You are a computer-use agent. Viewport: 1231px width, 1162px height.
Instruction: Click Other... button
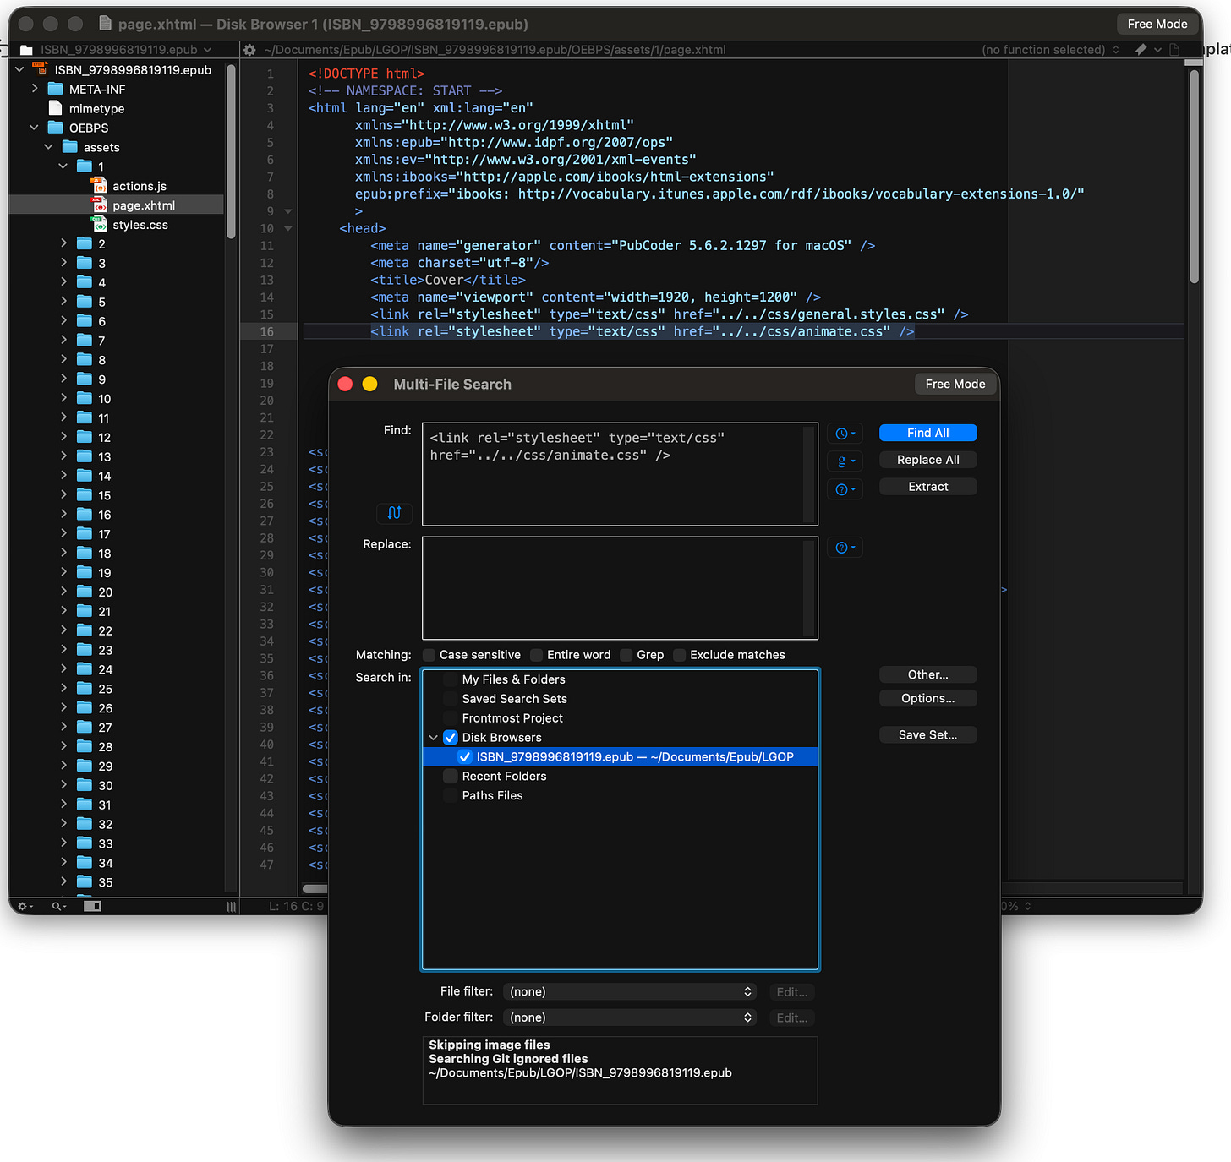[928, 674]
